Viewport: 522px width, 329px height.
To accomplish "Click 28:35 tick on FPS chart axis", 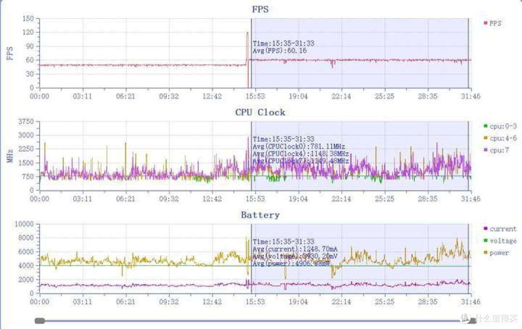I will click(x=428, y=97).
